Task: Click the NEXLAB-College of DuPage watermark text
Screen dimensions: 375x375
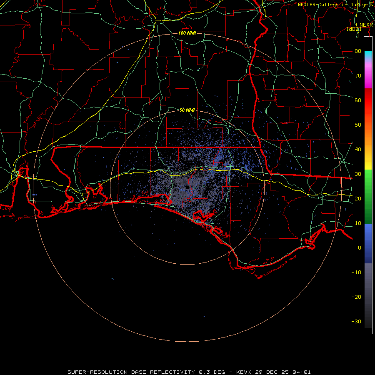Action: coord(335,5)
